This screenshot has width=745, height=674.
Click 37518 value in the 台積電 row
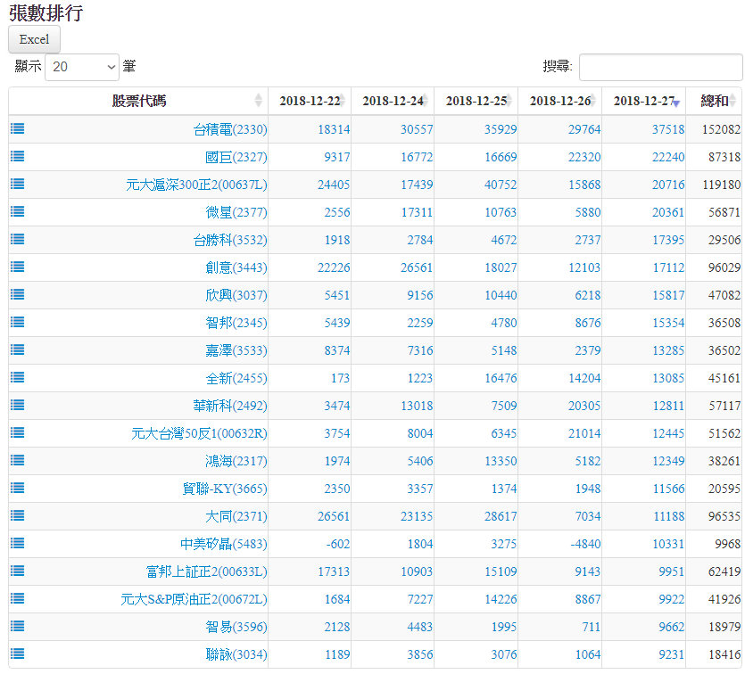(667, 129)
